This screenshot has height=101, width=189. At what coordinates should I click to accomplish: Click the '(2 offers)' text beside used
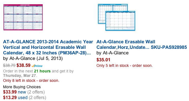pos(37,97)
